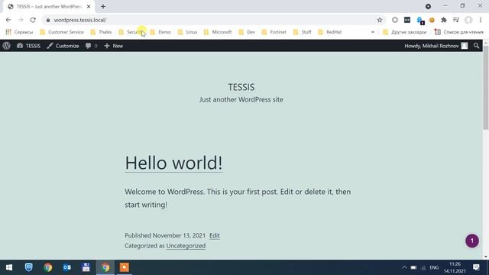Click the blue extension icon with badge
The image size is (489, 275).
click(x=420, y=21)
